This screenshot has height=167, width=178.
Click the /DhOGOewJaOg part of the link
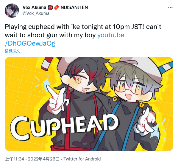pos(30,44)
